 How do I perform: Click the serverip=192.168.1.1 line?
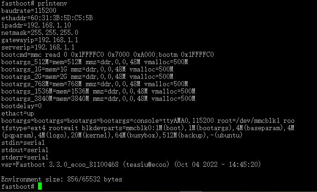click(x=38, y=47)
